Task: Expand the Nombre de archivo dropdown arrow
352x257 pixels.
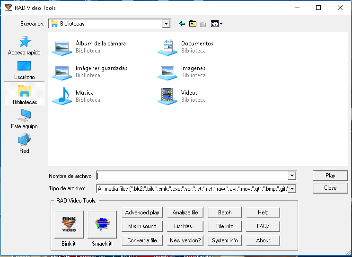Action: tap(292, 176)
